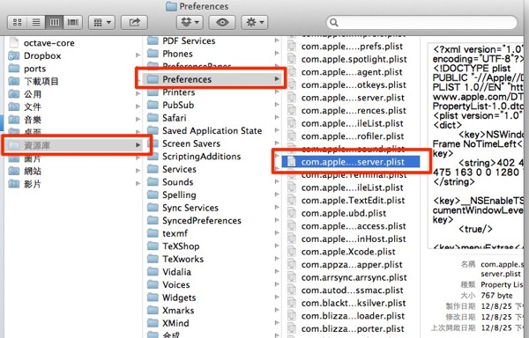Screen dimensions: 529x338
Task: Select the highlighted com.apple....server.plist file
Action: coord(351,162)
